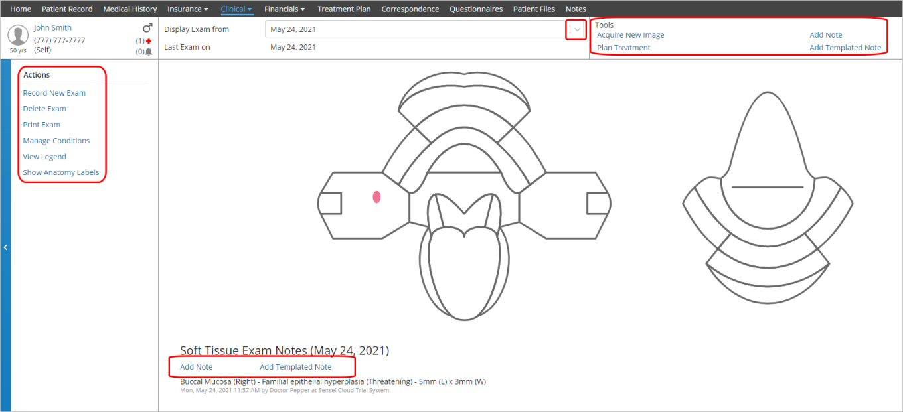Click the Buccal Mucosa (Right) exam note text
The image size is (903, 412).
[333, 381]
